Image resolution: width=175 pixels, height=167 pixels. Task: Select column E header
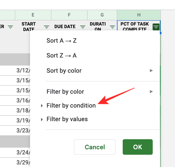33,15
